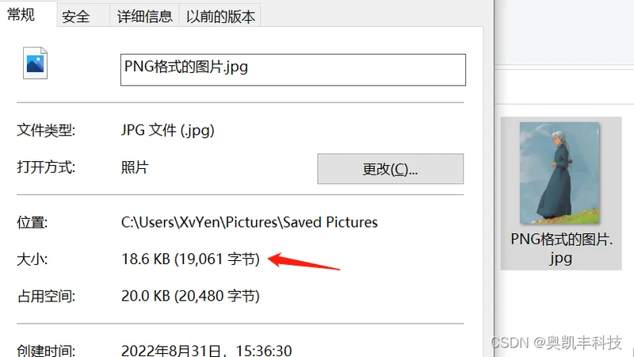Screen dimensions: 634x357
Task: Click the 文件类型 value JPG 文件 (.jpg)
Action: tap(167, 130)
